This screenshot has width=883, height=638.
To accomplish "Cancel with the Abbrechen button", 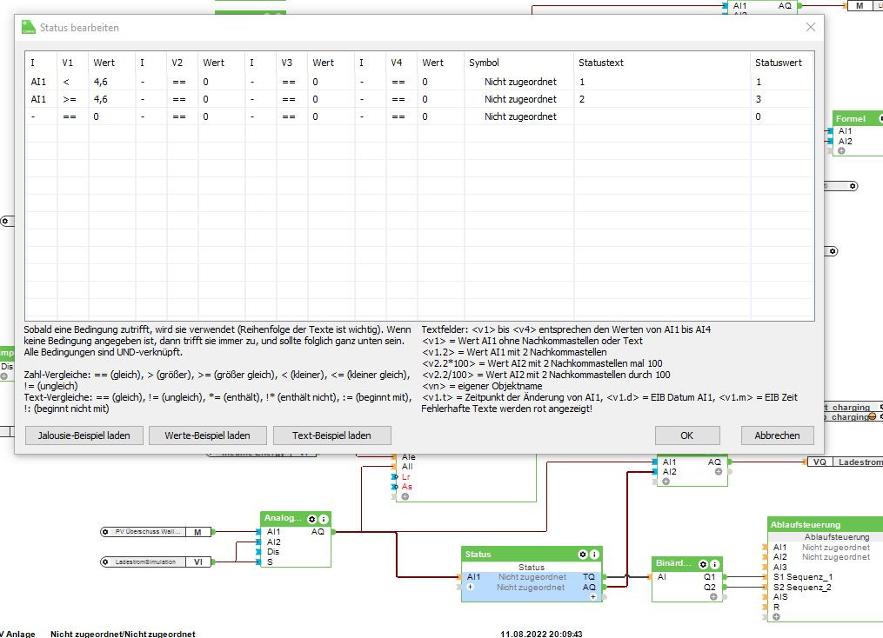I will (777, 435).
